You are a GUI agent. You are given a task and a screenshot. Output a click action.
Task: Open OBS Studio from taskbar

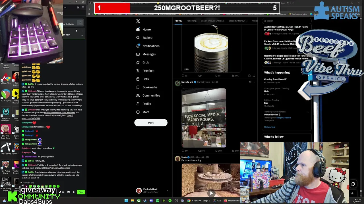[176, 201]
